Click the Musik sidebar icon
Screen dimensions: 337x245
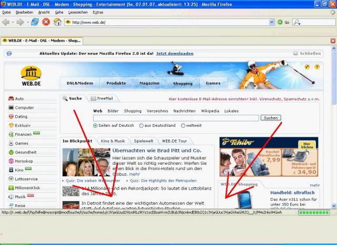point(11,197)
